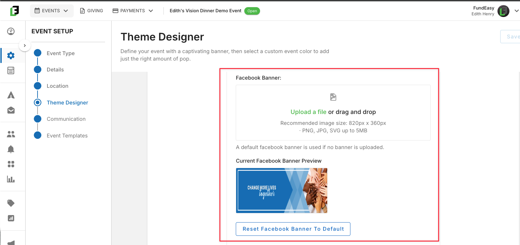This screenshot has width=520, height=245.
Task: Open the dashboard gauge icon in sidebar
Action: (11, 31)
